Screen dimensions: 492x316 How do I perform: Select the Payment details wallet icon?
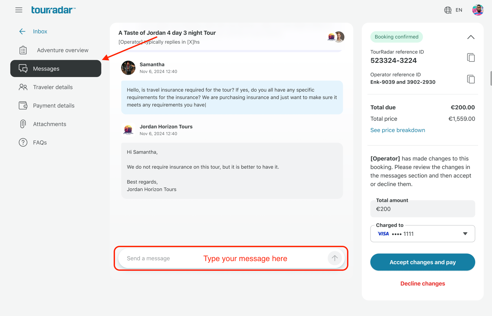23,105
